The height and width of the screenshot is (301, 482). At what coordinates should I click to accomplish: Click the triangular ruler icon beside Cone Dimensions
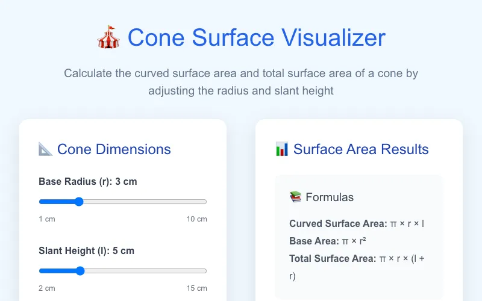tap(46, 149)
